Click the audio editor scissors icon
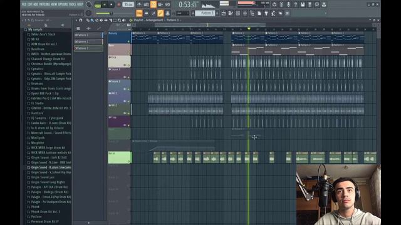This screenshot has width=401, height=225. 281,4
